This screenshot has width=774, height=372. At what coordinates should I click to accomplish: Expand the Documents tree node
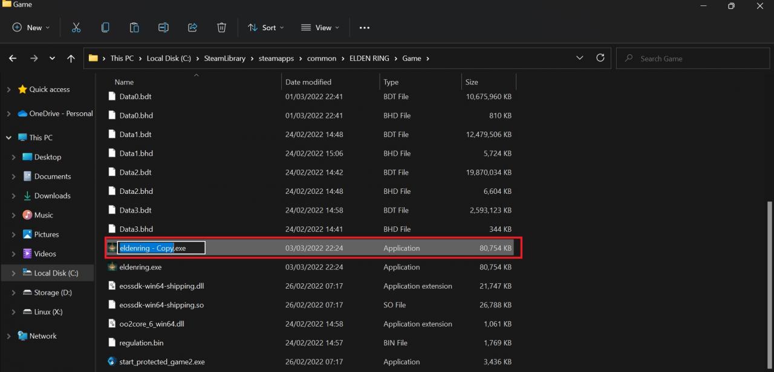(x=13, y=176)
